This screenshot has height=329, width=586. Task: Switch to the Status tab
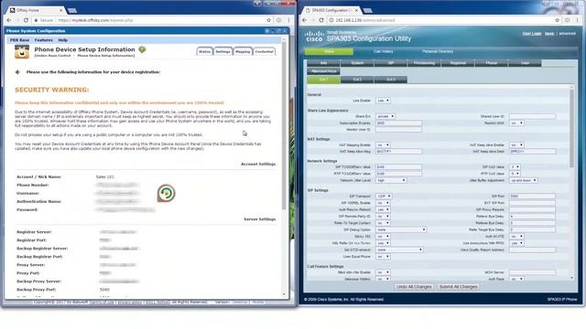tap(204, 51)
